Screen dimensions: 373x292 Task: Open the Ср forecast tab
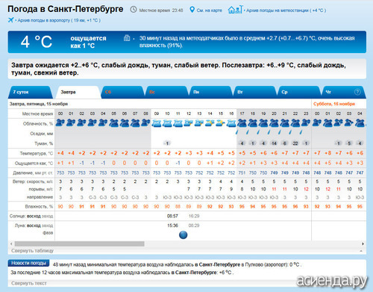298,92
